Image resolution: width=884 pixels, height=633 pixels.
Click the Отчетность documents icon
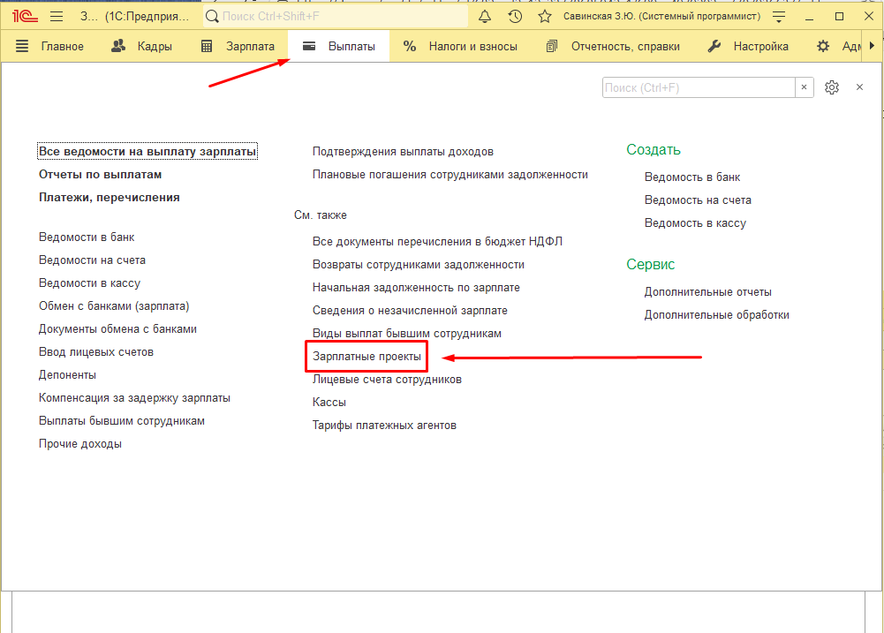552,46
